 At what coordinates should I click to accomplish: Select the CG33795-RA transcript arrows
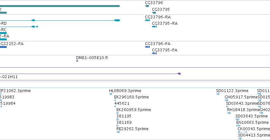coord(154,27)
